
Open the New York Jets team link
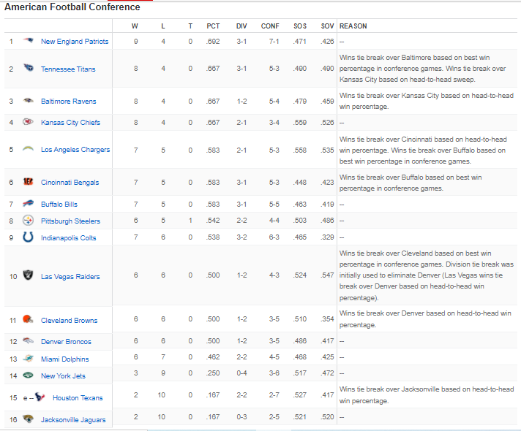(63, 376)
